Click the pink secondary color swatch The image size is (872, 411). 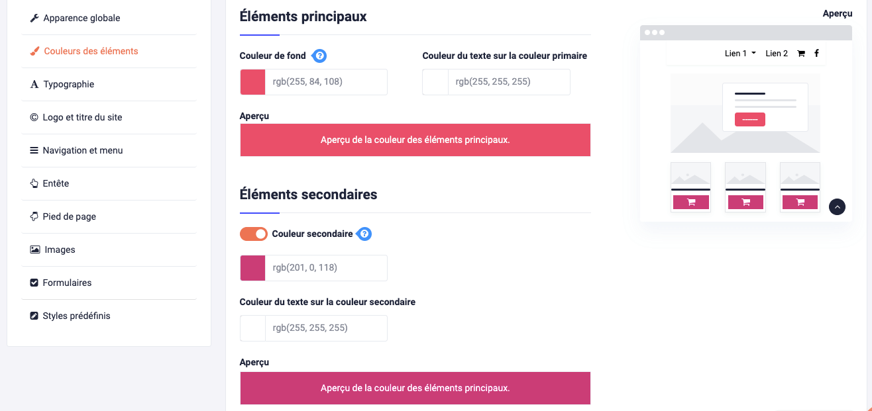pos(252,267)
